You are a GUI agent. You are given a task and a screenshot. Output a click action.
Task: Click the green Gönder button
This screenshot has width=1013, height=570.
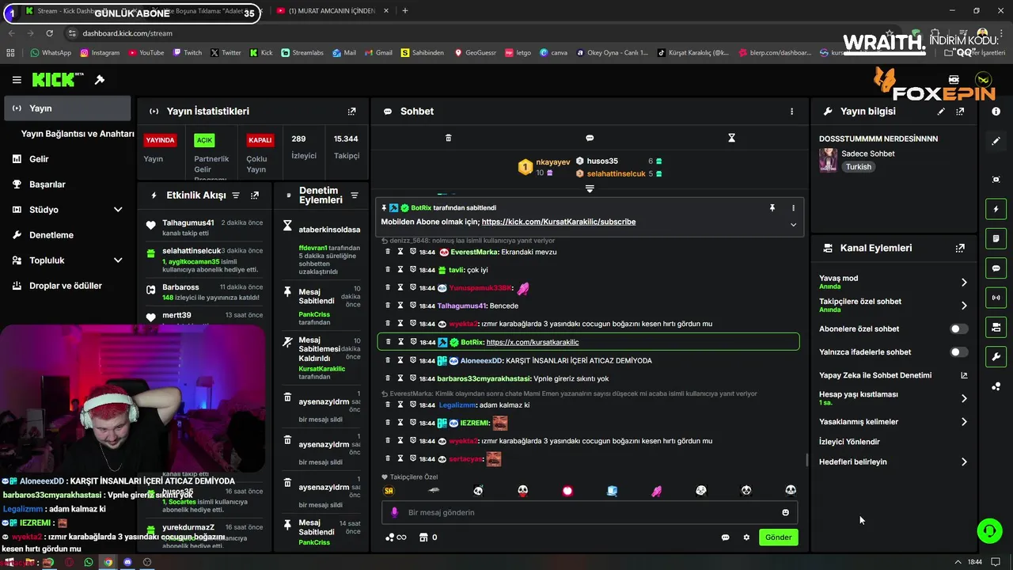coord(778,538)
